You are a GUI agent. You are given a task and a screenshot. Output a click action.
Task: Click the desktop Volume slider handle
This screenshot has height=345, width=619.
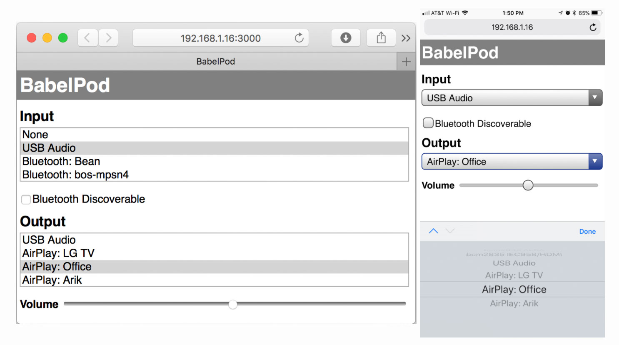click(x=233, y=305)
